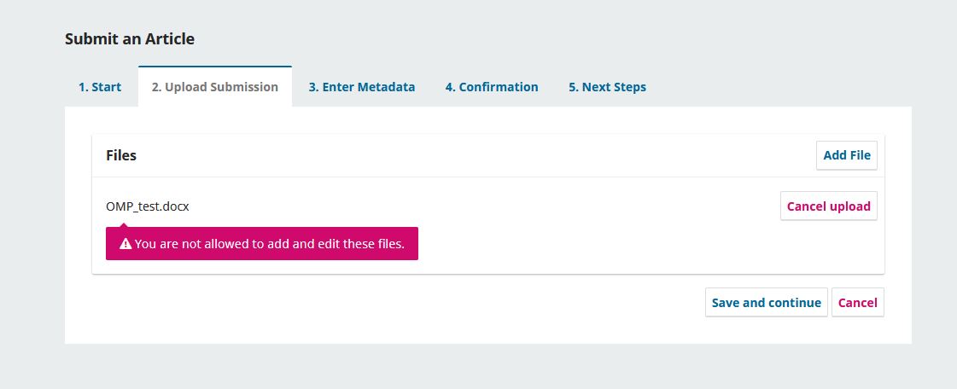Click the word 'upload' on Cancel upload button
Image resolution: width=957 pixels, height=389 pixels.
pyautogui.click(x=849, y=206)
